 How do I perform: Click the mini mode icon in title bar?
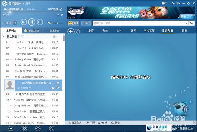(173, 3)
